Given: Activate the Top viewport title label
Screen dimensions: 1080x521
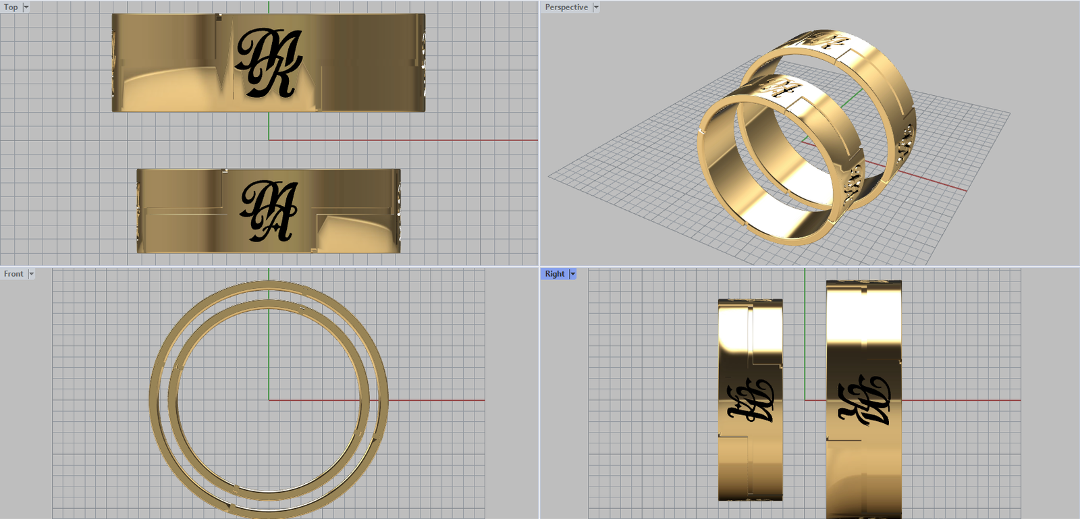Looking at the screenshot, I should (x=11, y=7).
